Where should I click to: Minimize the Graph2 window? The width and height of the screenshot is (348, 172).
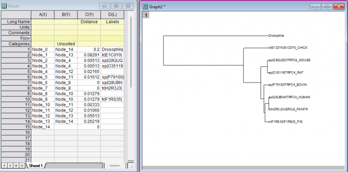pos(315,7)
